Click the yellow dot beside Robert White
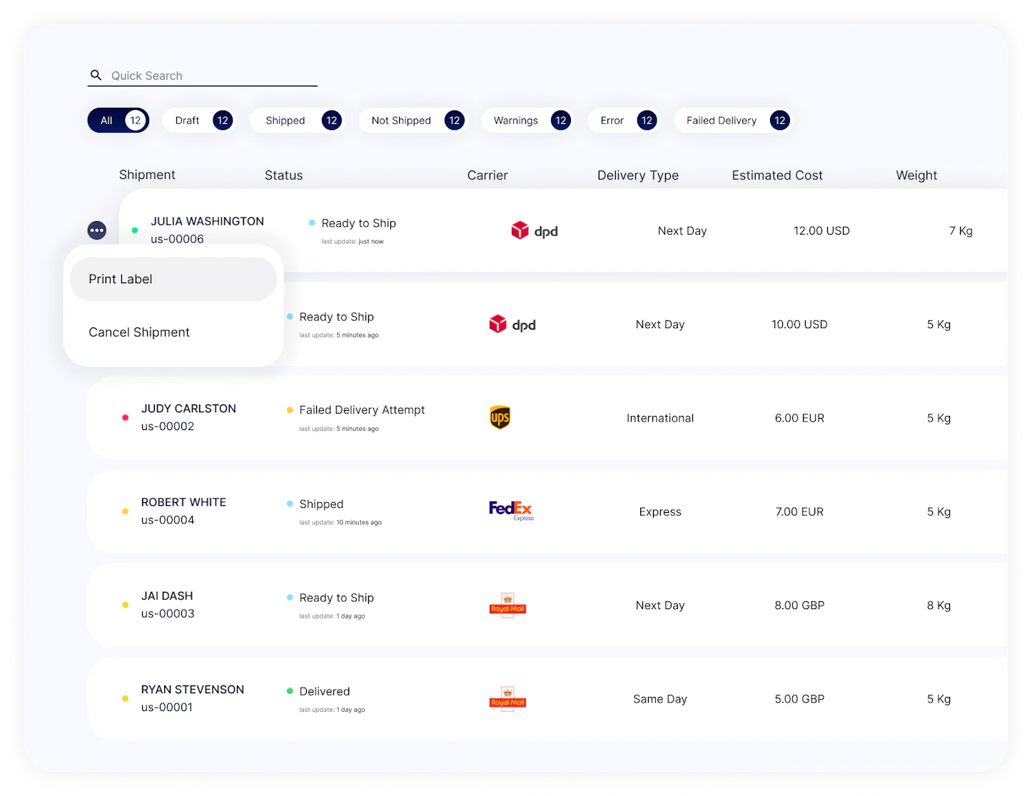This screenshot has width=1032, height=796. [x=126, y=511]
